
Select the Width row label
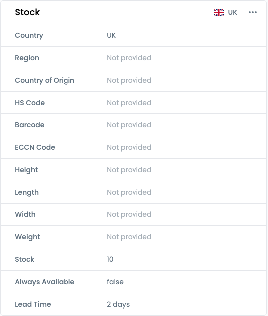25,214
